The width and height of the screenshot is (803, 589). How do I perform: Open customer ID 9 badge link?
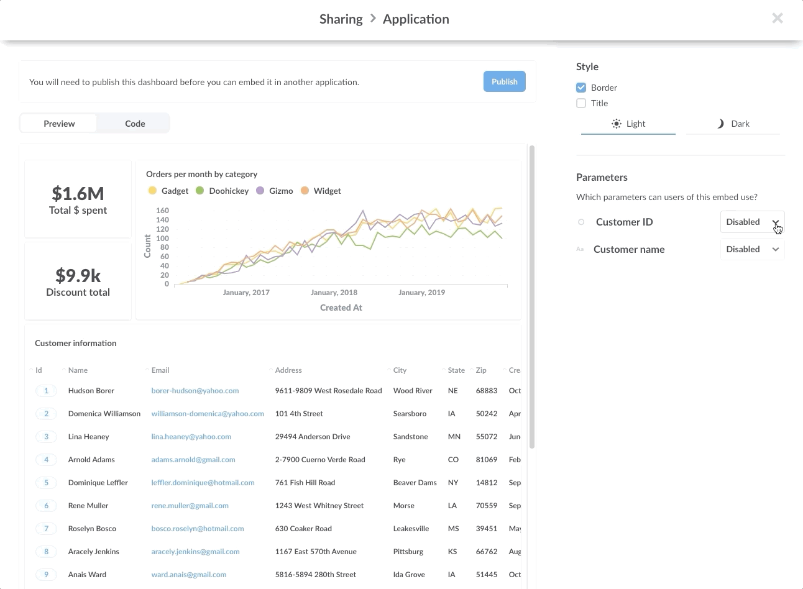tap(46, 575)
